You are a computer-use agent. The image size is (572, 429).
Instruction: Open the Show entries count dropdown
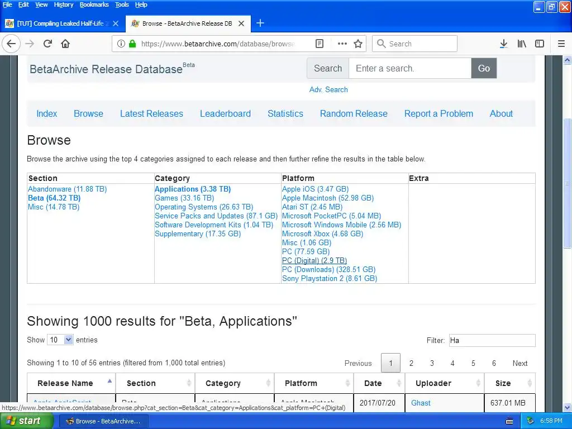(60, 340)
